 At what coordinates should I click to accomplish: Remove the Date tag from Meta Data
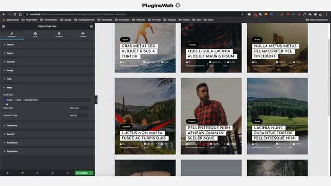16,100
